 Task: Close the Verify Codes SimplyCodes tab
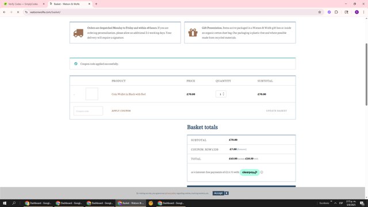tap(44, 4)
